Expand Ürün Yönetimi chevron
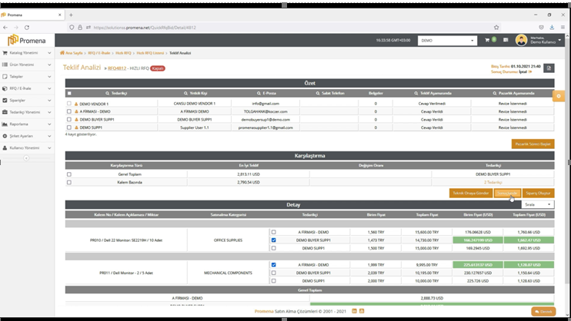The image size is (571, 321). pos(49,65)
